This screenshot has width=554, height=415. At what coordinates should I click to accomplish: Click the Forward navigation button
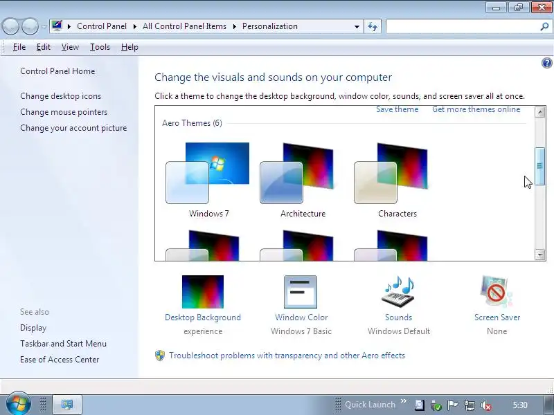[30, 26]
